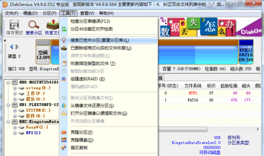
Task: Click the clone partition (克隆分区) icon
Action: (x=64, y=132)
